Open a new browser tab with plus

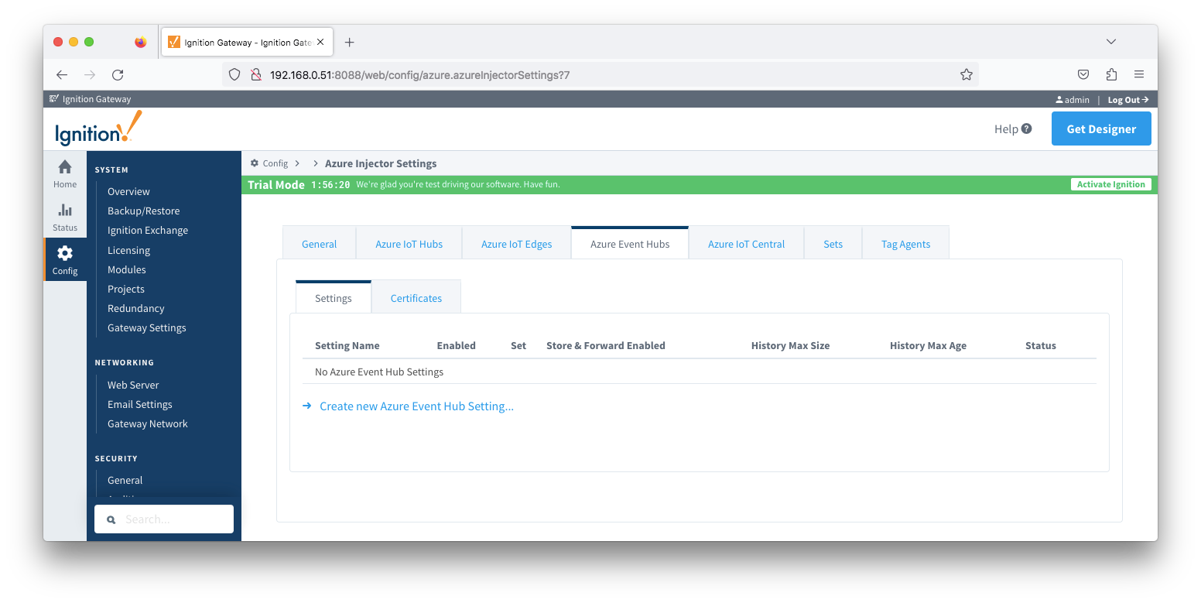[x=349, y=43]
